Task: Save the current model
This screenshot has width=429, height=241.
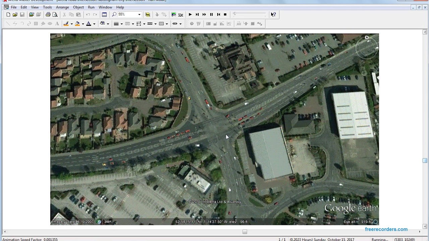Action: coord(22,14)
